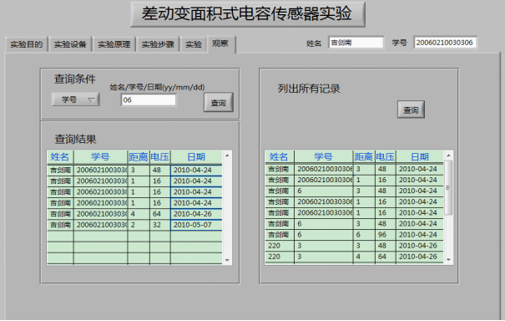
Task: Click 电压 header in 查询结果 table
Action: pyautogui.click(x=160, y=157)
